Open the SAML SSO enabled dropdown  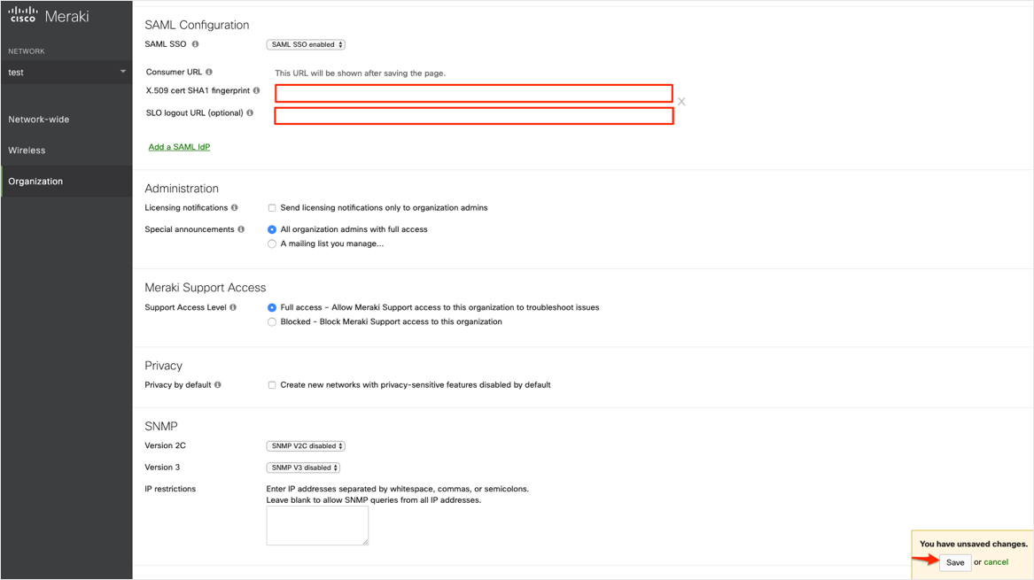306,44
